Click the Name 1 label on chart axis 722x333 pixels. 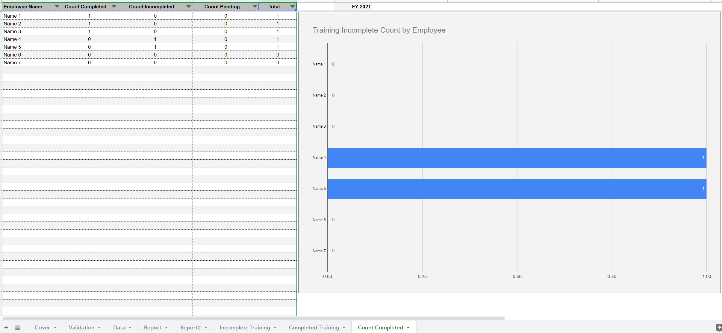[319, 64]
